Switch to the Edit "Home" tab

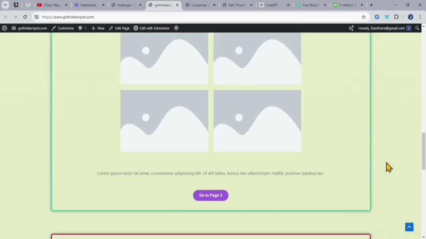[x=237, y=5]
